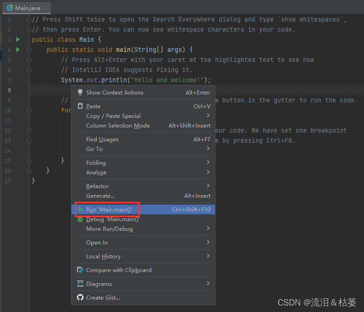
Task: Toggle the fold marker at line 12
Action: pos(29,130)
